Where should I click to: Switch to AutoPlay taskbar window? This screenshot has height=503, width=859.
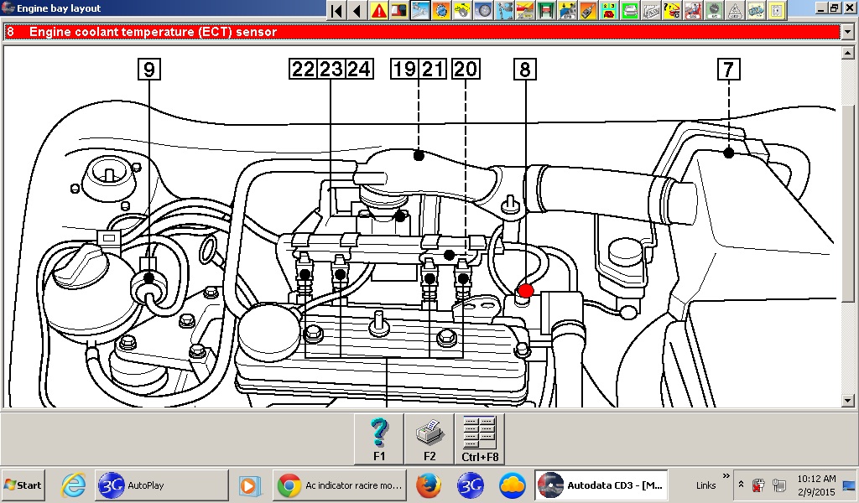(x=159, y=485)
